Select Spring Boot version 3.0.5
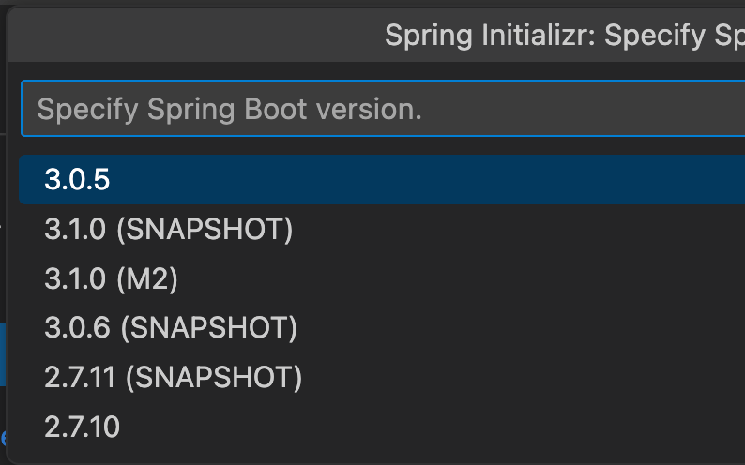Viewport: 745px width, 465px height. (382, 179)
